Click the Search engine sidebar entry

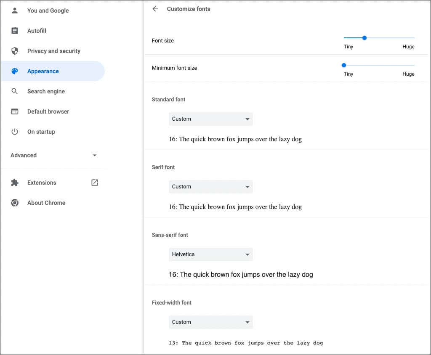(46, 91)
